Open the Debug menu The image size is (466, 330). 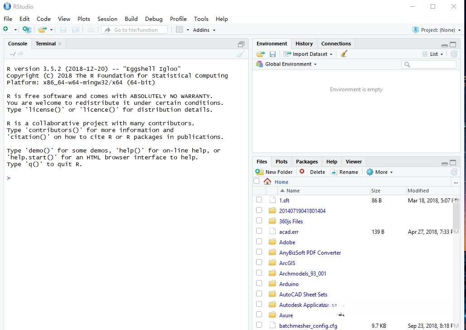(x=154, y=19)
